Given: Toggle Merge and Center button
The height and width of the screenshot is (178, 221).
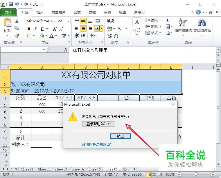Looking at the screenshot, I should pos(97,28).
